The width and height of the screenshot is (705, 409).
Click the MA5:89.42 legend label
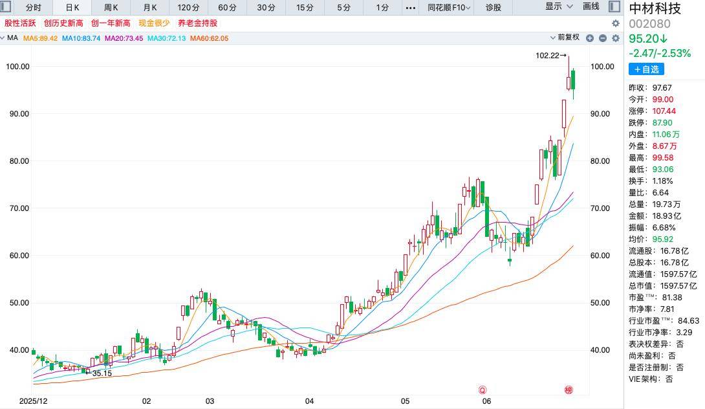click(x=41, y=38)
